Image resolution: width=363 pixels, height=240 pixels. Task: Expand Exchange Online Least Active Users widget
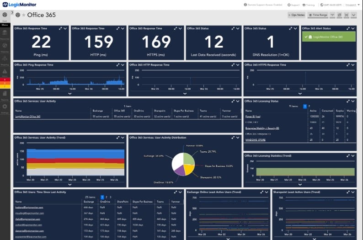click(x=262, y=192)
